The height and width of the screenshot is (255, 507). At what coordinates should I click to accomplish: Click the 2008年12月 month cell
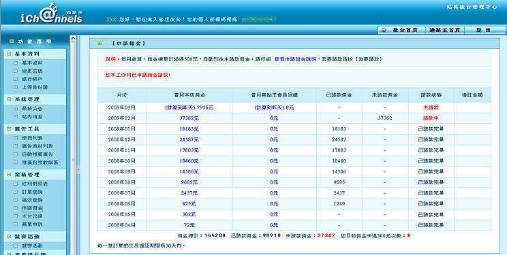point(122,139)
